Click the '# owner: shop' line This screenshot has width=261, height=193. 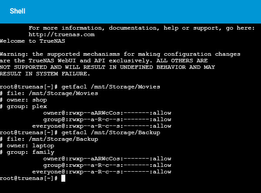click(x=23, y=100)
